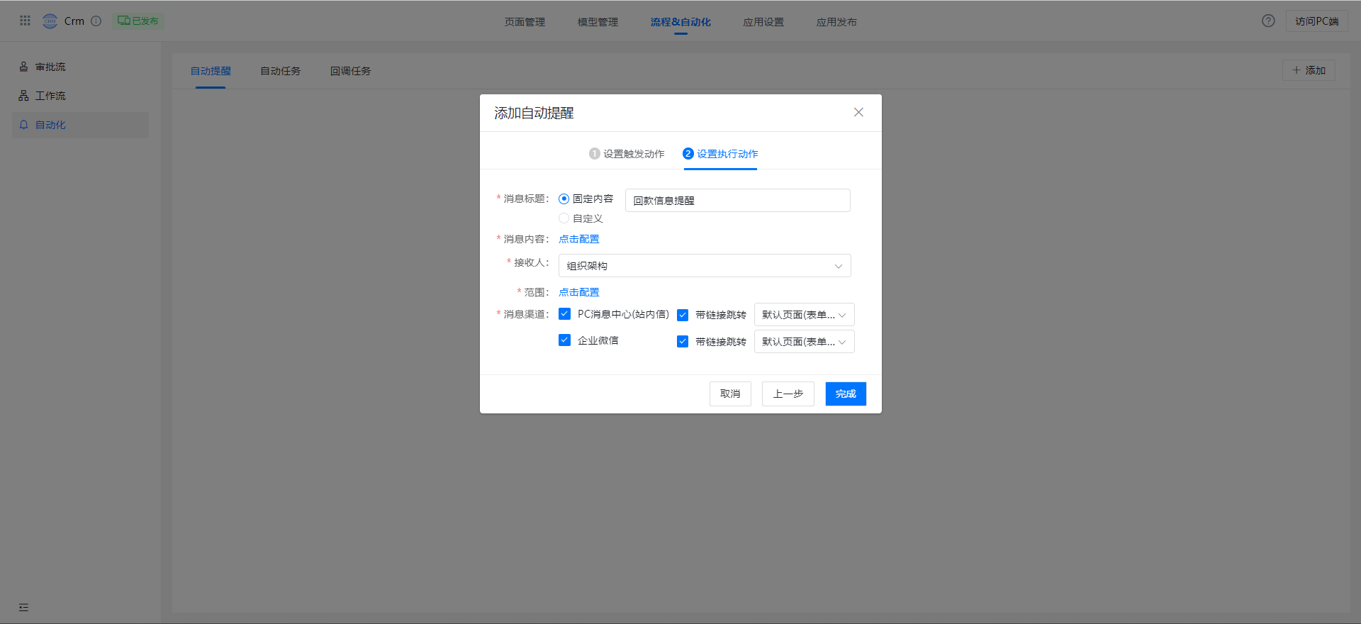Open the help question mark icon
This screenshot has width=1361, height=624.
click(x=1268, y=21)
